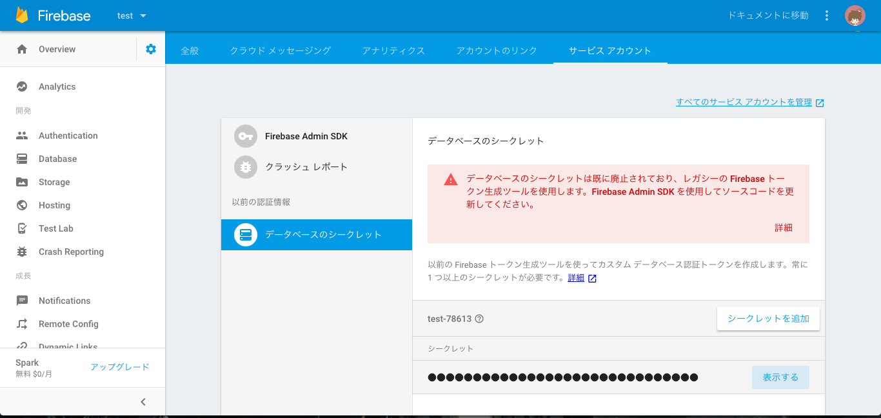Click the シークレットを追加 button
Image resolution: width=881 pixels, height=418 pixels.
[x=767, y=318]
